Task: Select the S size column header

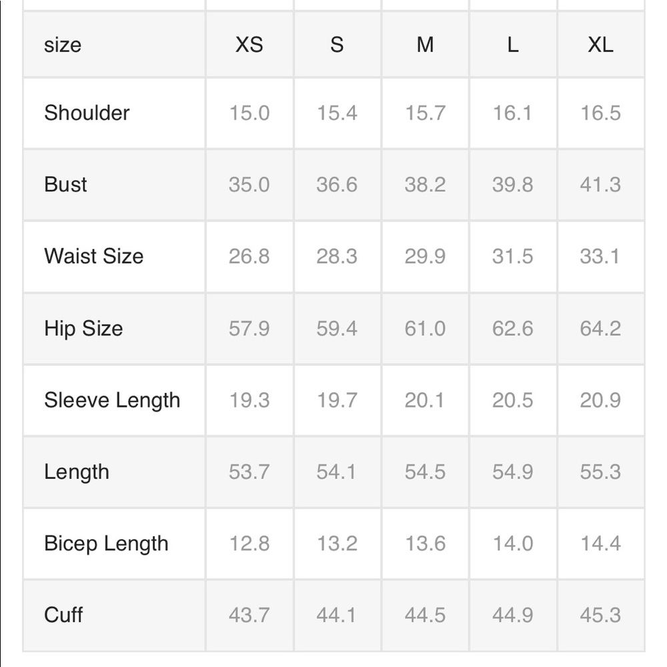Action: click(x=337, y=45)
